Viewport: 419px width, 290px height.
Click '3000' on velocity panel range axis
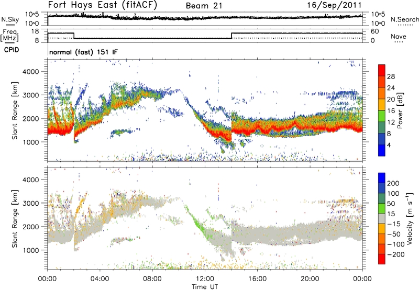tap(31, 203)
